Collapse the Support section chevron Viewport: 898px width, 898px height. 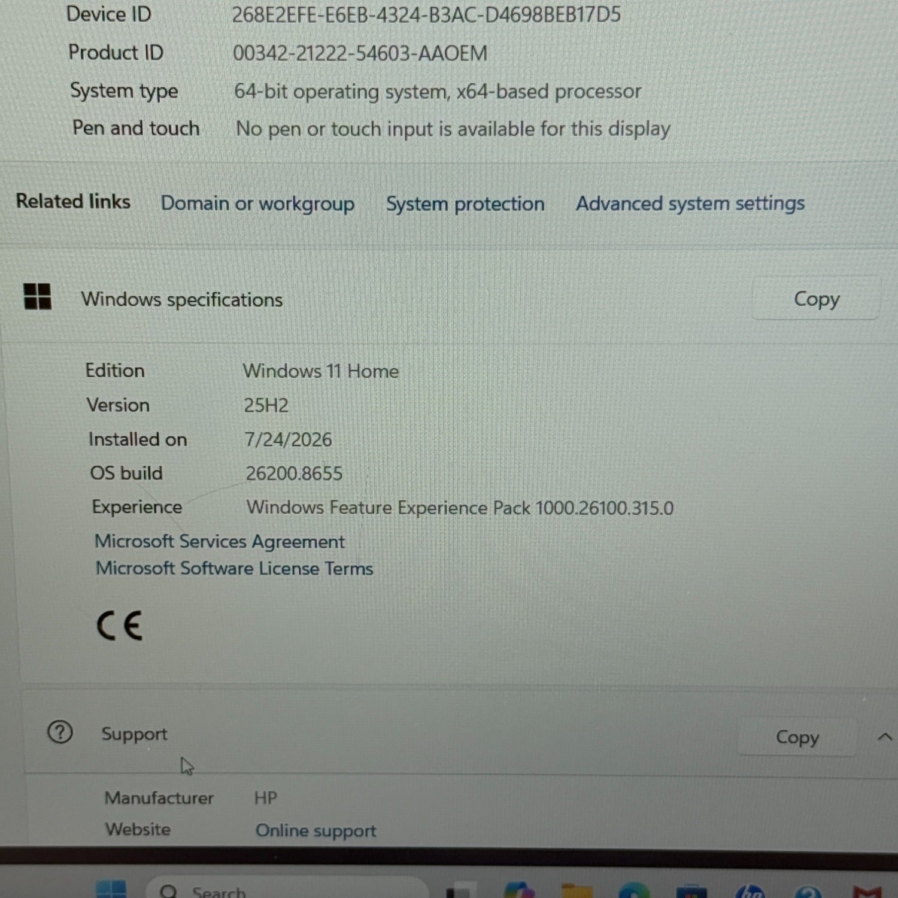[885, 737]
